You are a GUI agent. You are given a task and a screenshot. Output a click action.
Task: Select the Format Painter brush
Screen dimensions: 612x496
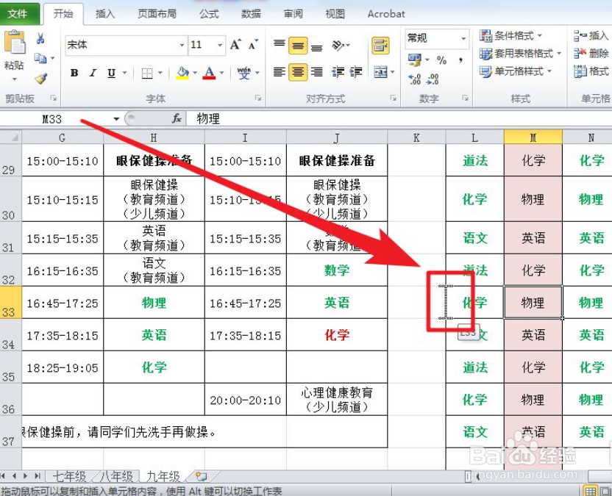point(41,79)
